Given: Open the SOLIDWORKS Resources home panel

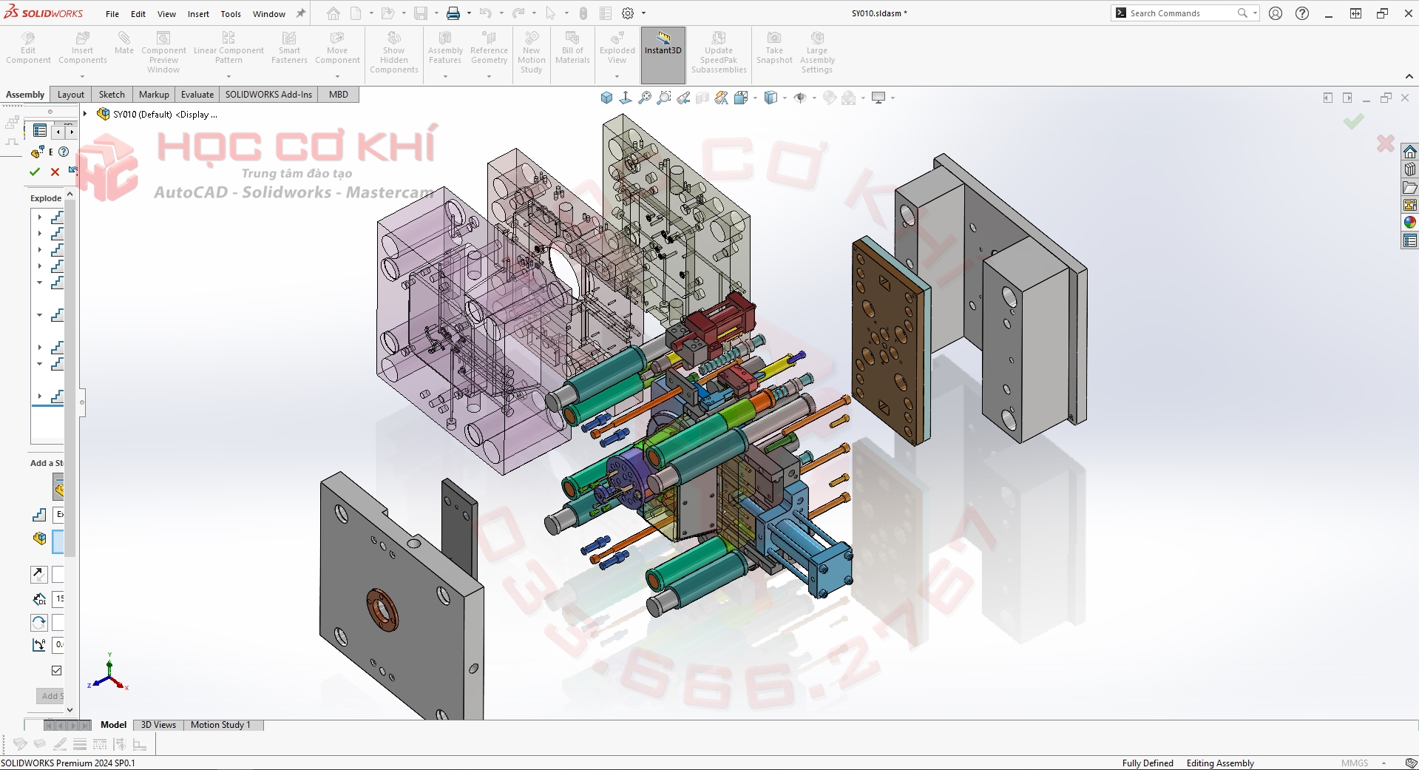Looking at the screenshot, I should (1409, 152).
